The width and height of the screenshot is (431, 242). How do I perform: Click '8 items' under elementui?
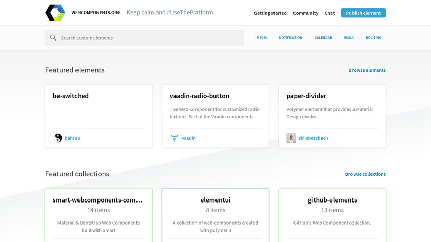point(215,210)
